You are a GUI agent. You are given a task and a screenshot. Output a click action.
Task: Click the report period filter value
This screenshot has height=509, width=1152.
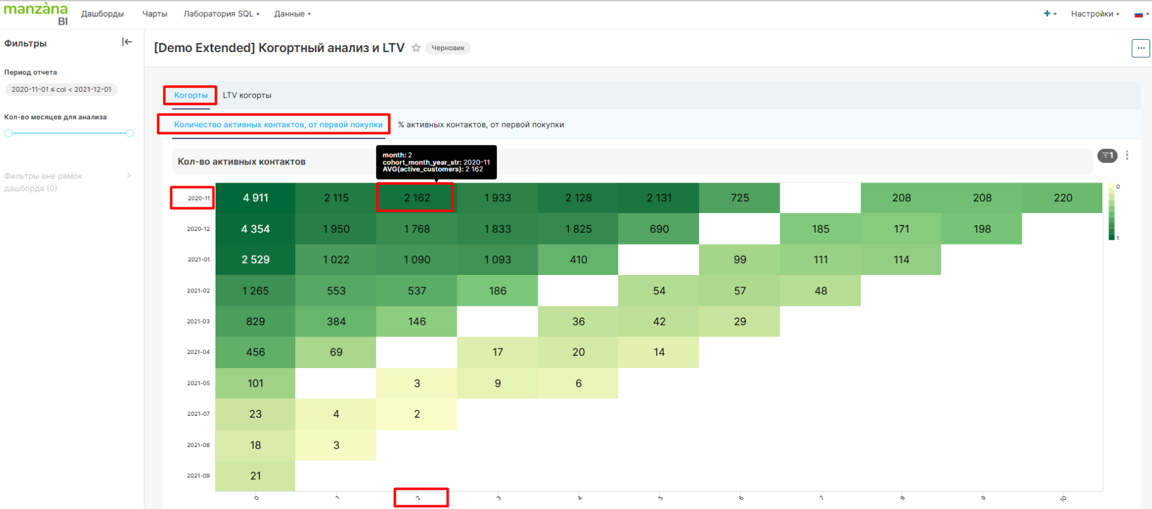62,89
